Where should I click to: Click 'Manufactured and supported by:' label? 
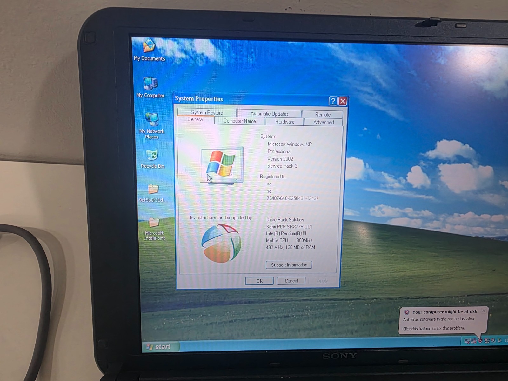[221, 218]
